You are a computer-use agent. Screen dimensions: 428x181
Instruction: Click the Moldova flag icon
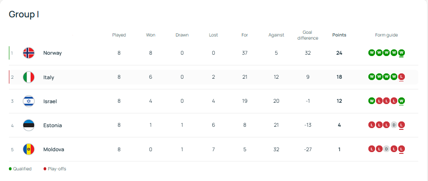click(x=28, y=149)
